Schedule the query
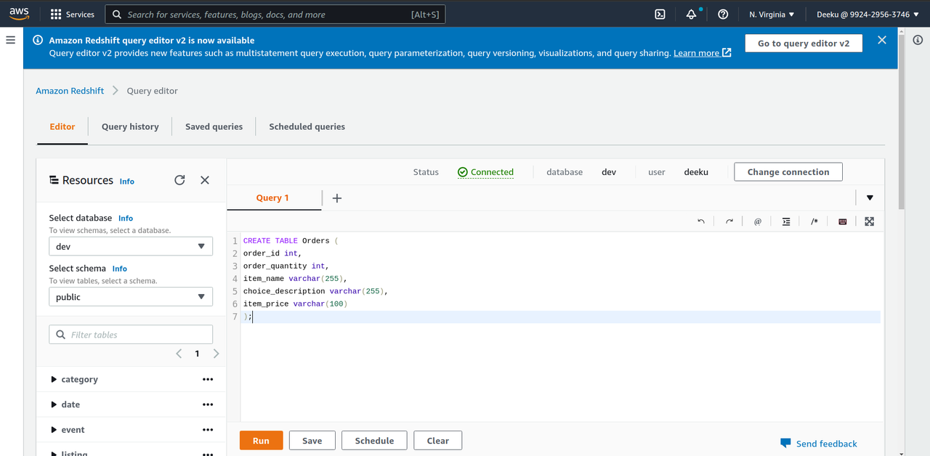The image size is (930, 456). [x=375, y=441]
